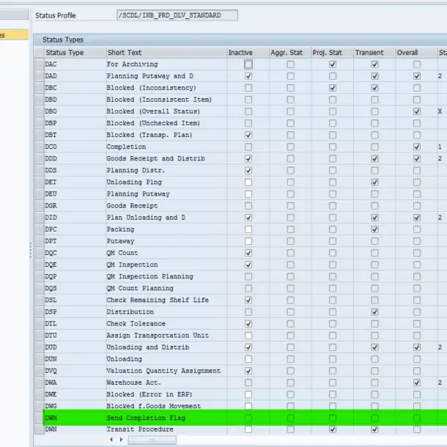This screenshot has width=447, height=447.
Task: Uncheck Proj. Stat for DWN Transit Procedure
Action: pos(333,429)
